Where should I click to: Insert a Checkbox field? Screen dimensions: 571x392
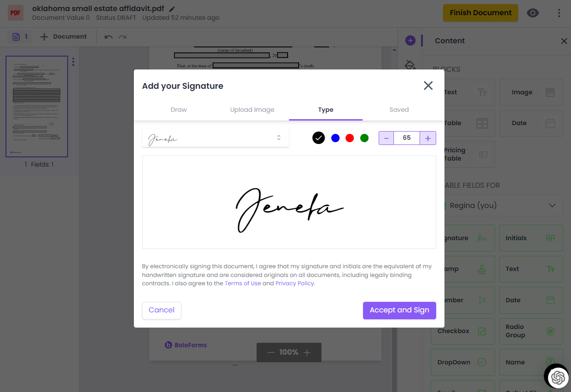[462, 331]
